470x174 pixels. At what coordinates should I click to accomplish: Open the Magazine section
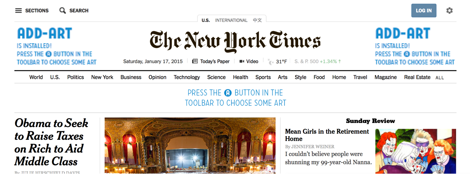click(x=386, y=77)
